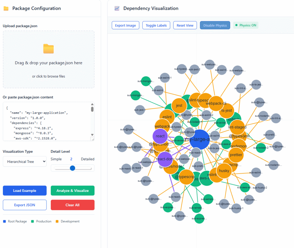Load the example package.json
294x248 pixels.
[24, 190]
